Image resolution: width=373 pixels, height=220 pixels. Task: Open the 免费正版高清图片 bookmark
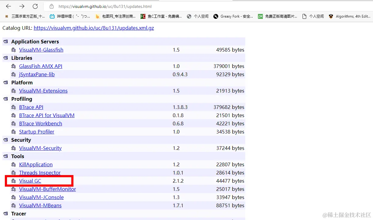tap(278, 16)
